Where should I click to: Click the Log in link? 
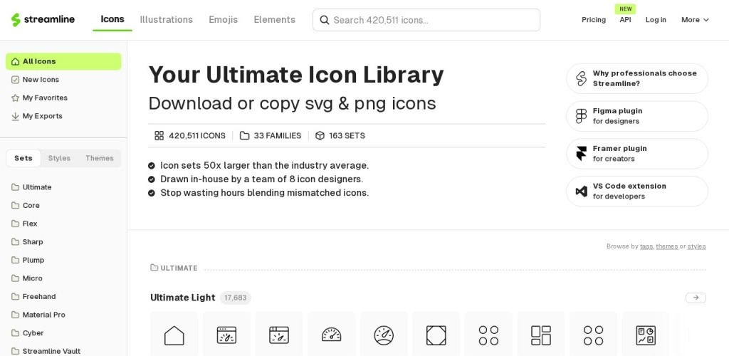pyautogui.click(x=656, y=20)
